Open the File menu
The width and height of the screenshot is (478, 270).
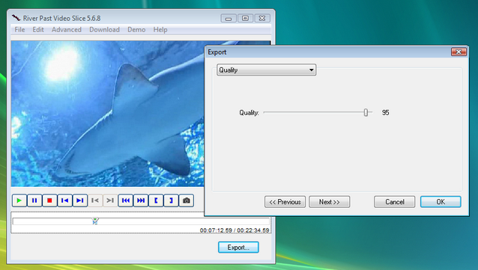click(x=19, y=30)
